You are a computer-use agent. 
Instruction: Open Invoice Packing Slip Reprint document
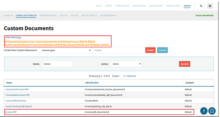point(19,106)
